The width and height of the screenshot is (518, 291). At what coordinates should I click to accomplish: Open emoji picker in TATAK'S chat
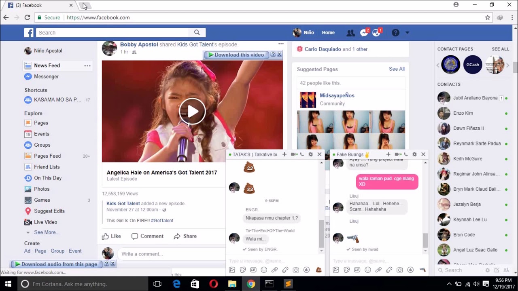coord(264,270)
